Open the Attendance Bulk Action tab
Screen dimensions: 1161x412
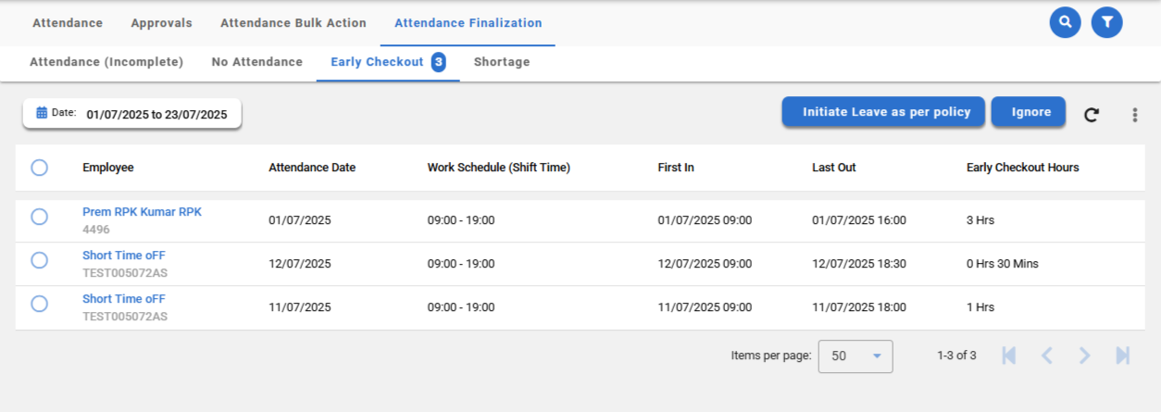point(293,23)
